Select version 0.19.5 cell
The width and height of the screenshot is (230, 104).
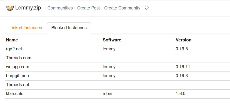coord(182,49)
